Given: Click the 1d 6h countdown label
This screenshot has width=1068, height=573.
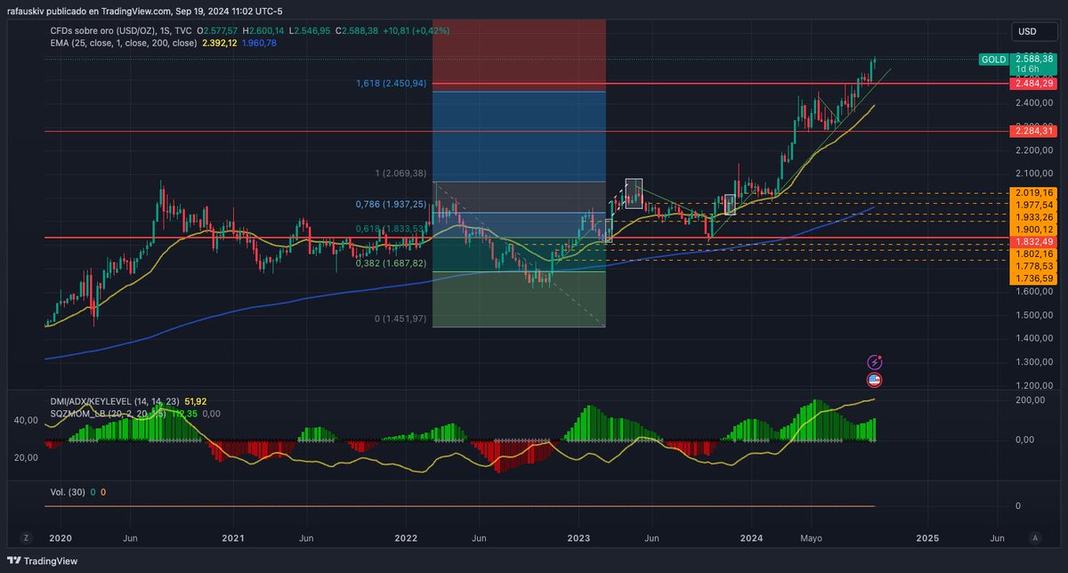Looking at the screenshot, I should [x=1028, y=69].
